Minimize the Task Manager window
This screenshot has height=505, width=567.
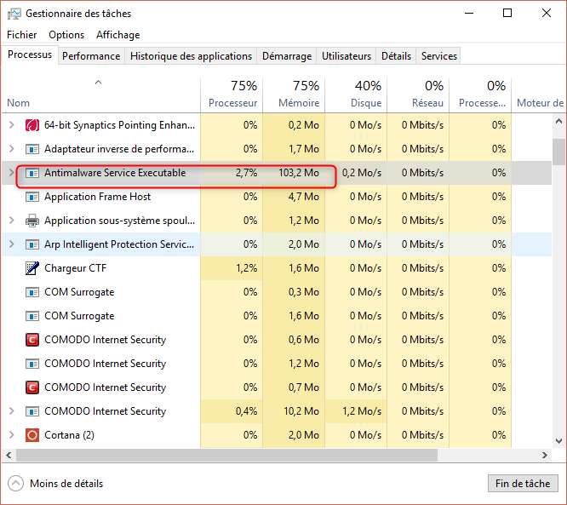click(x=469, y=14)
